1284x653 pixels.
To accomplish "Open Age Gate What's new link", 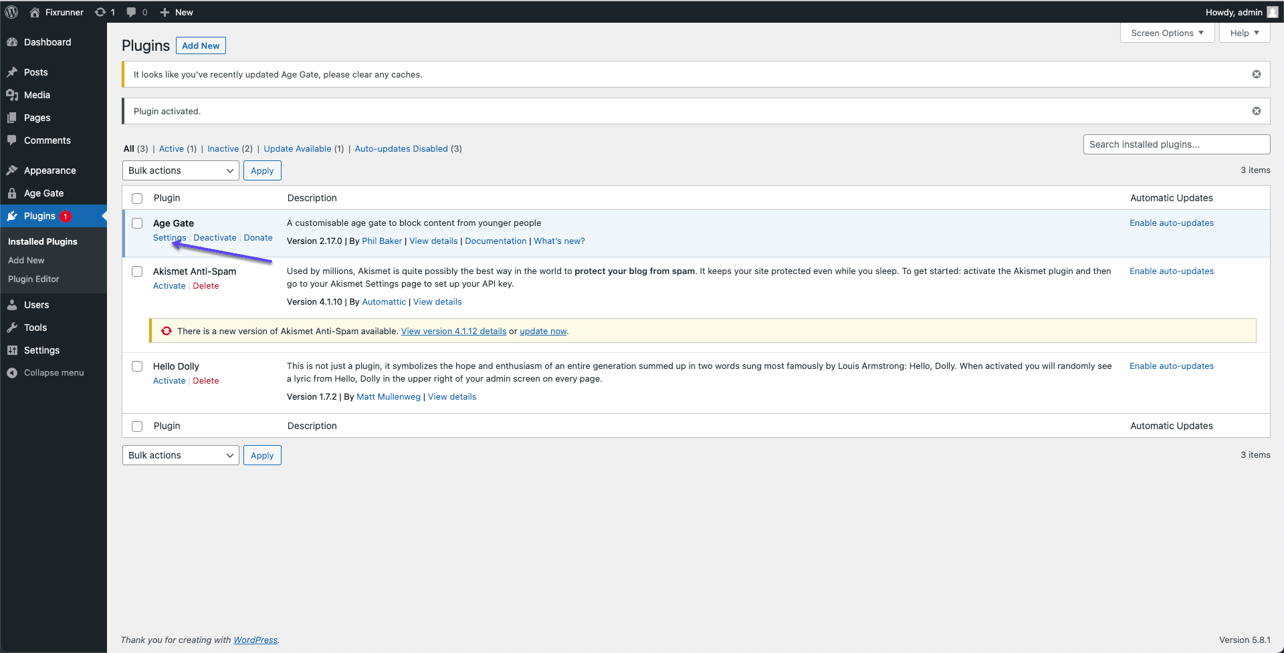I will [559, 241].
